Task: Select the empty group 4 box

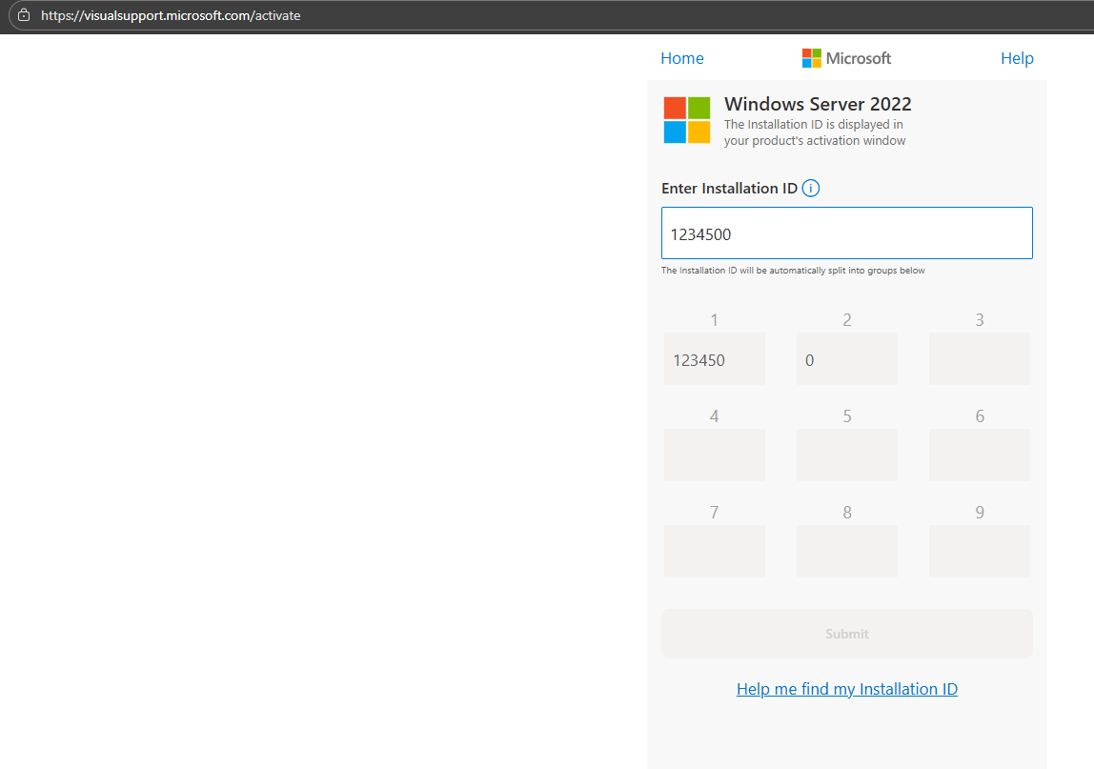Action: [714, 455]
